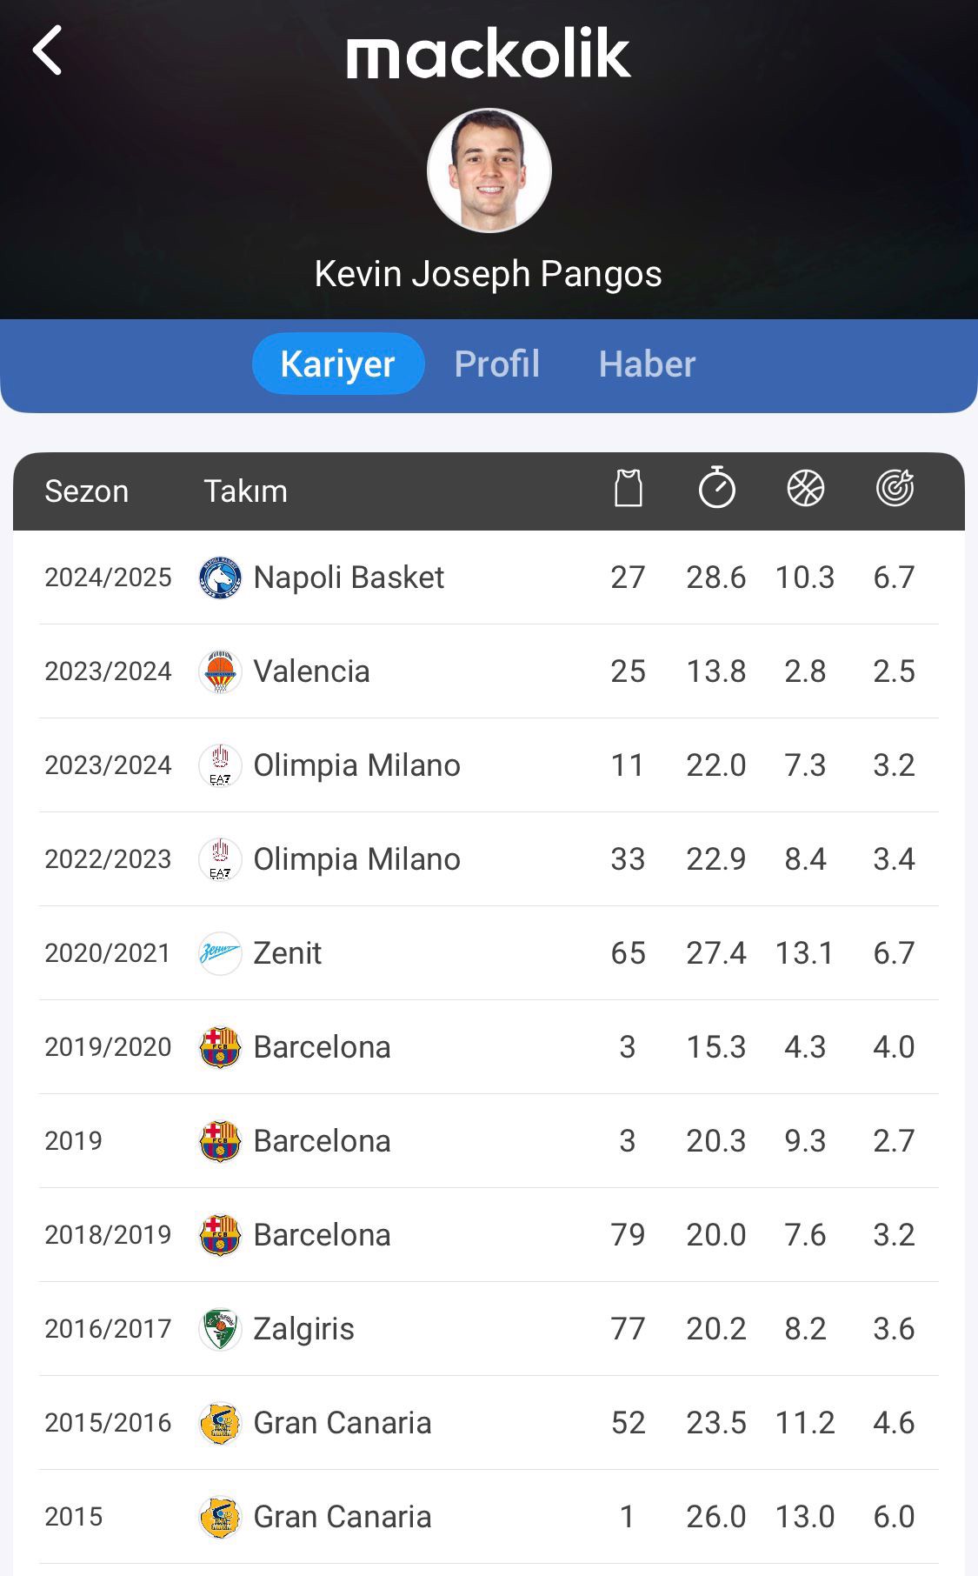The height and width of the screenshot is (1576, 978).
Task: Open the 2018/2019 Barcelona team link
Action: (322, 1235)
